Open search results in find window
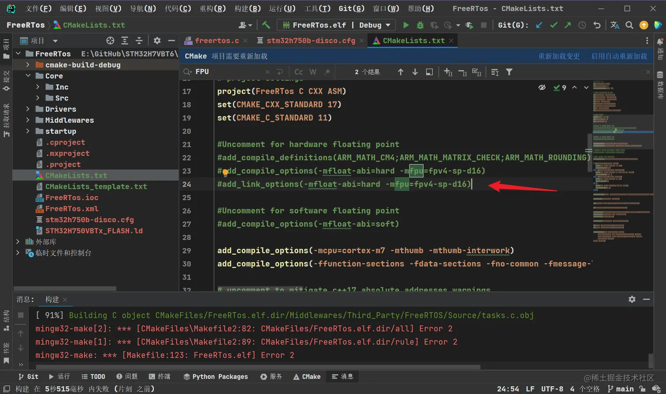This screenshot has height=394, width=666. [429, 72]
